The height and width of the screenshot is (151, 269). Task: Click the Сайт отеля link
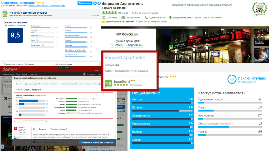click(112, 18)
